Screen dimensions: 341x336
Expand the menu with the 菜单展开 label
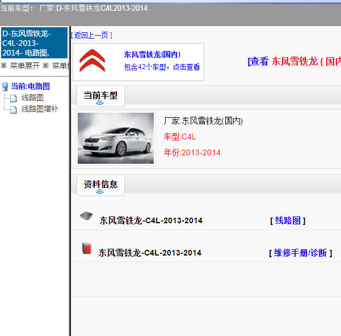(x=25, y=66)
